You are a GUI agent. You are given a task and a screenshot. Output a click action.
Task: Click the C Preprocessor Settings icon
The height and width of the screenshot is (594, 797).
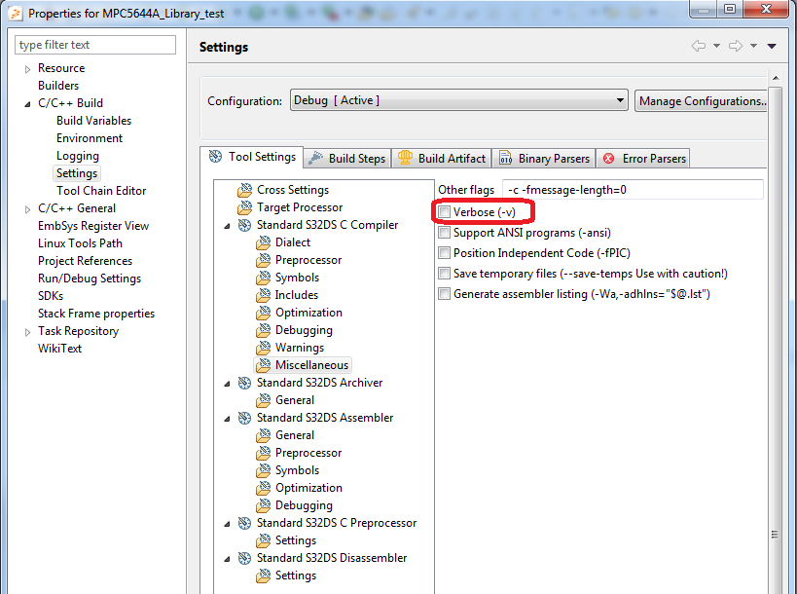click(264, 540)
